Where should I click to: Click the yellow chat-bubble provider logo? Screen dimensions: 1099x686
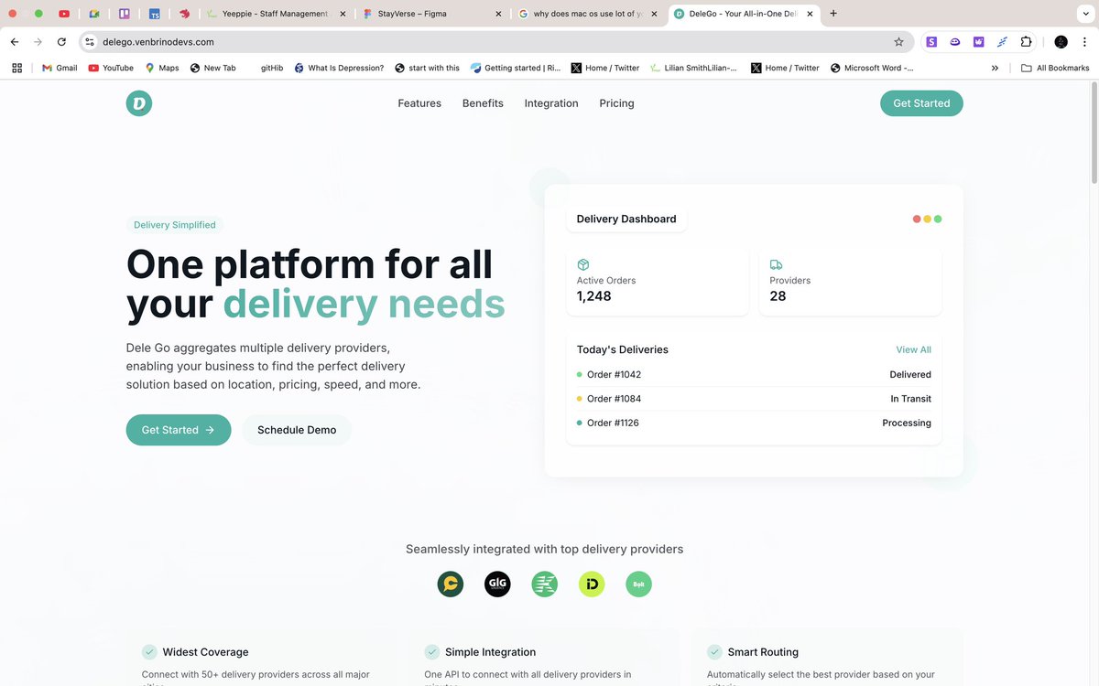tap(450, 584)
